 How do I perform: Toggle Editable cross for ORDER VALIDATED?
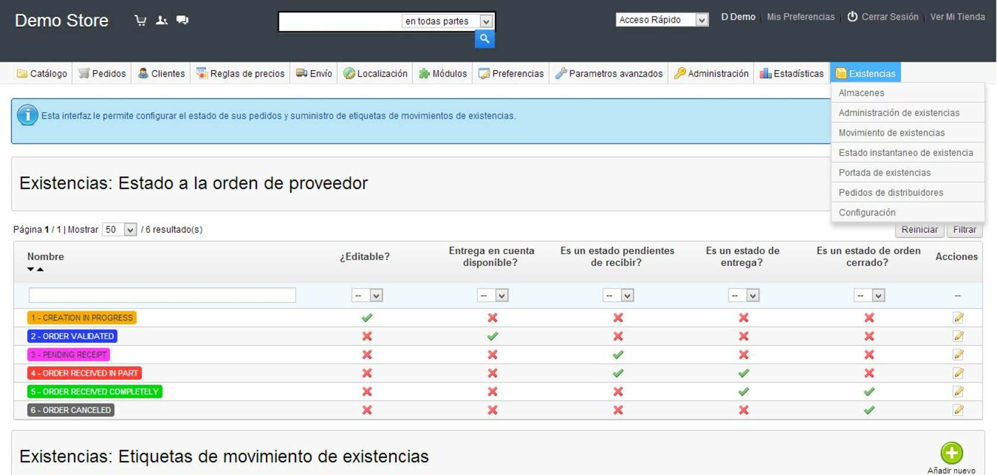point(367,336)
